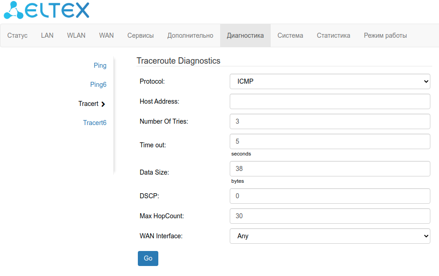Open the Система tab

point(290,35)
